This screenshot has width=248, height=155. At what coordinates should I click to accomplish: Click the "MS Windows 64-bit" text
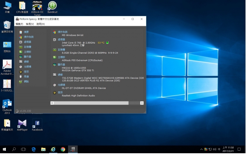73,35
